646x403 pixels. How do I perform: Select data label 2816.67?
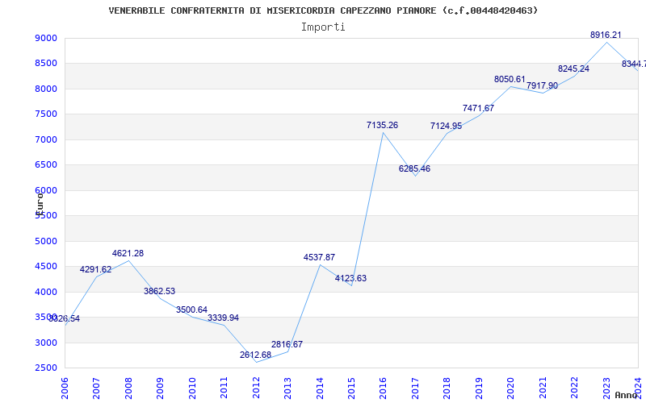(287, 344)
